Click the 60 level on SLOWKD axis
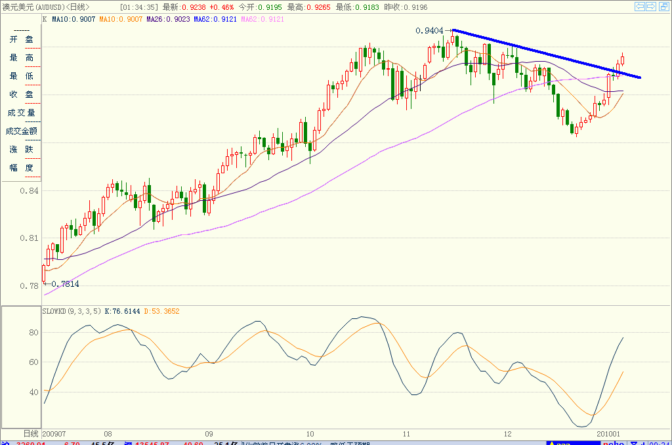The height and width of the screenshot is (445, 672). point(34,362)
